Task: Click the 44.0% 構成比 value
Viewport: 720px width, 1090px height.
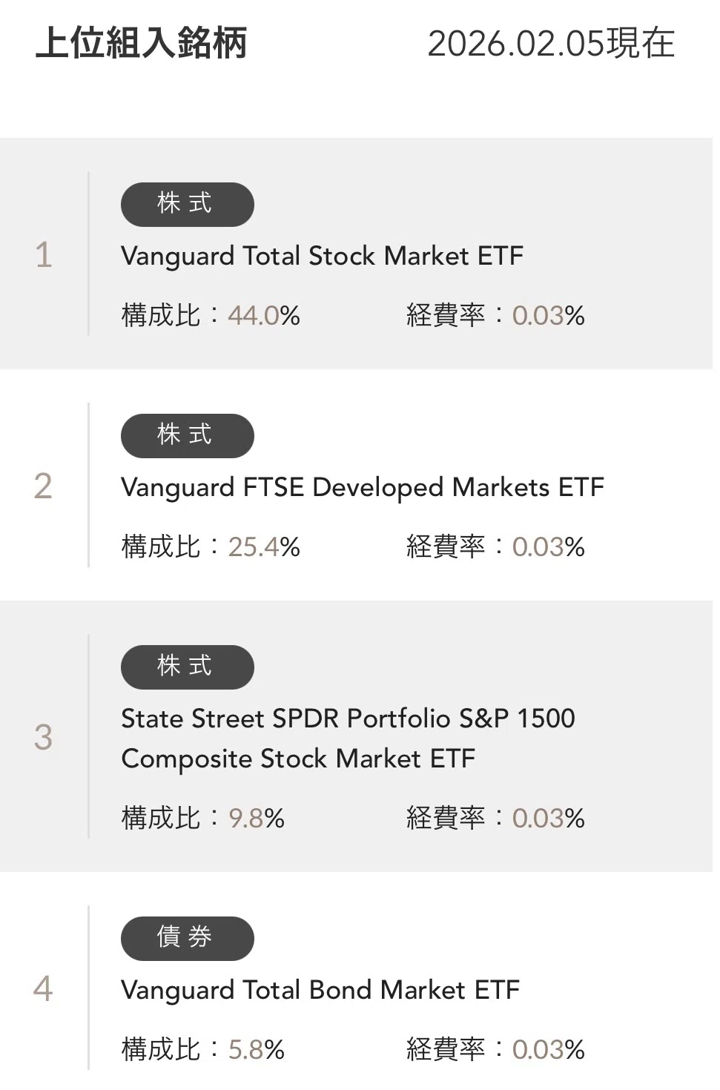Action: click(x=264, y=315)
